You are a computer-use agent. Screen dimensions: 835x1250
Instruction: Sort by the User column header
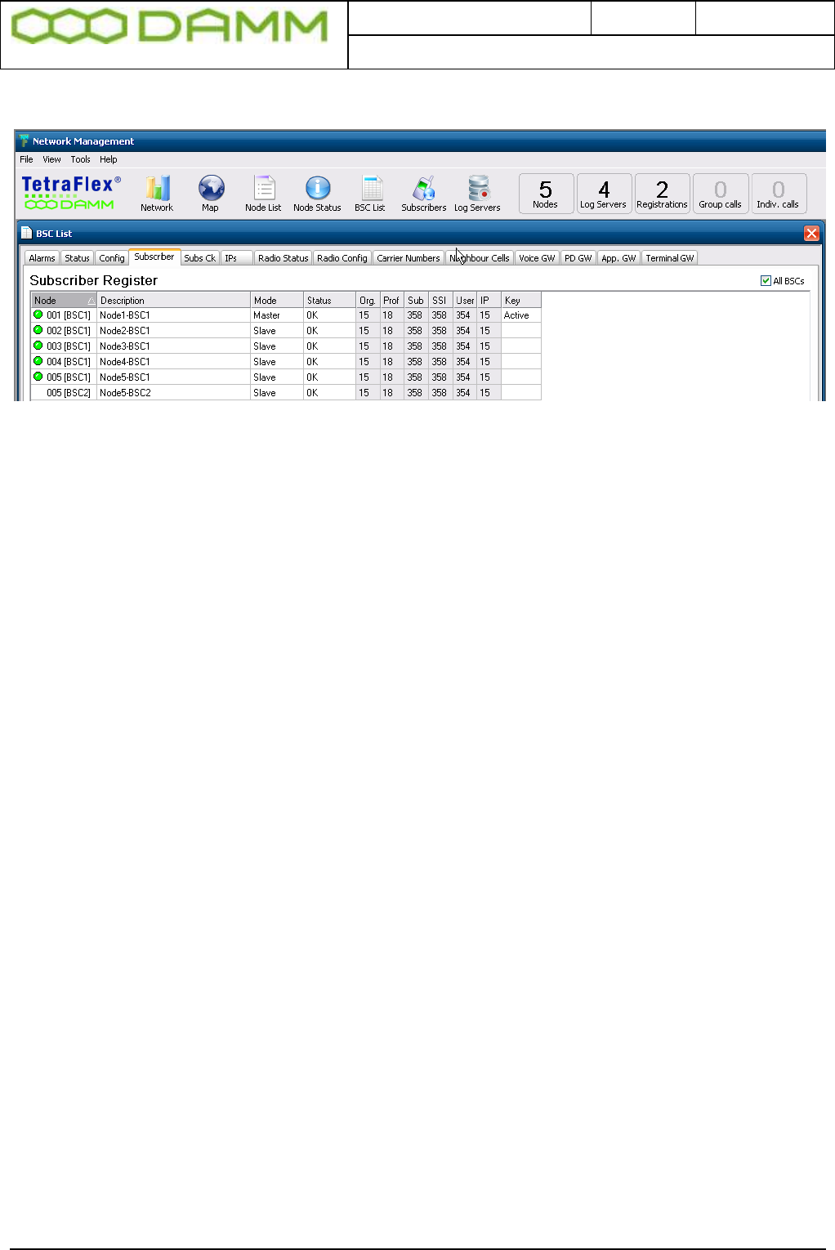[465, 301]
